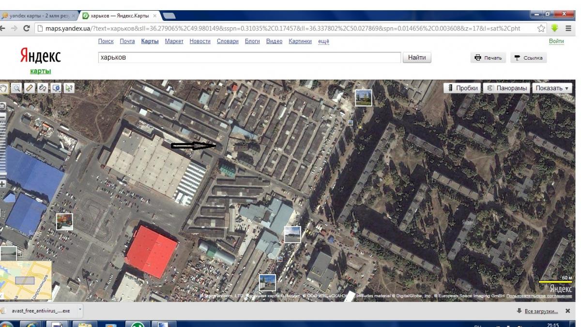Select the hand pan tool
The width and height of the screenshot is (581, 327).
click(x=4, y=88)
